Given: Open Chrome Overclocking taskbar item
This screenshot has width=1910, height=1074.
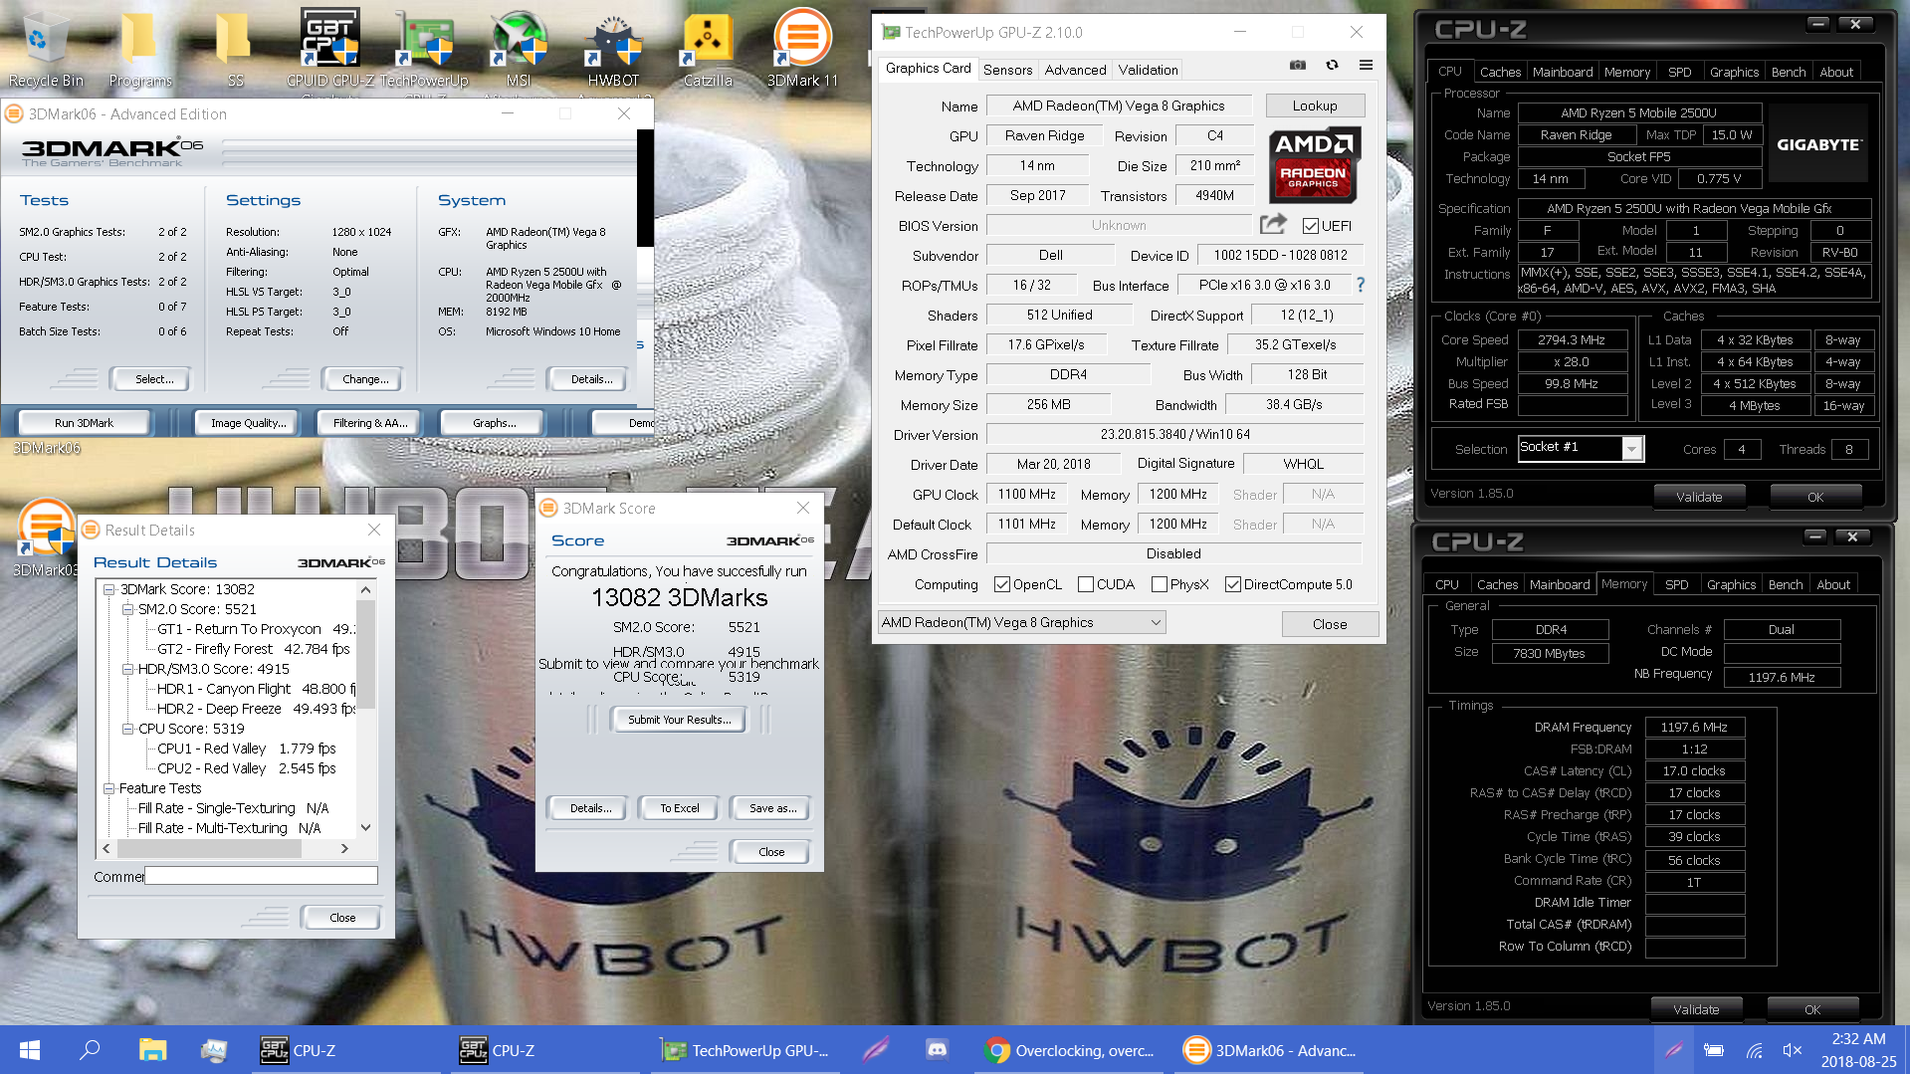Looking at the screenshot, I should tap(1070, 1050).
